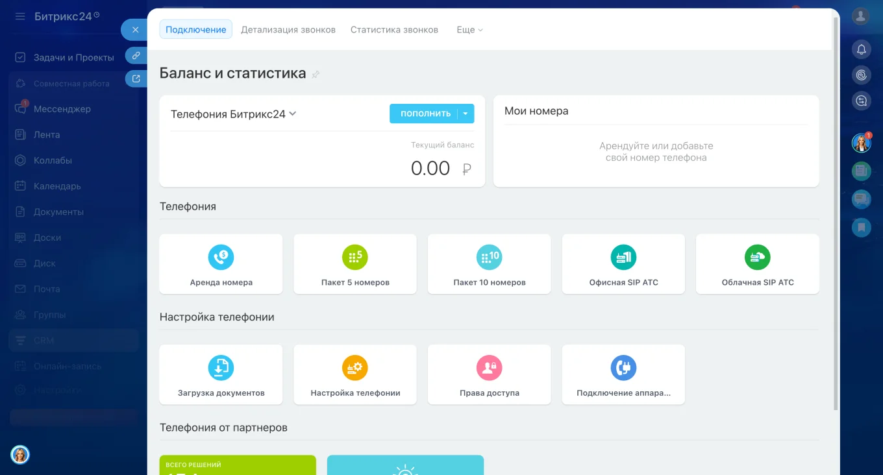Open Загрузка документов settings
Image resolution: width=883 pixels, height=475 pixels.
point(221,374)
